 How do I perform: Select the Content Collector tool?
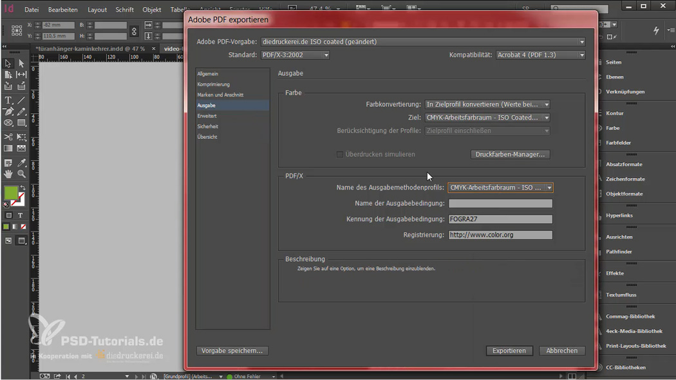point(8,86)
